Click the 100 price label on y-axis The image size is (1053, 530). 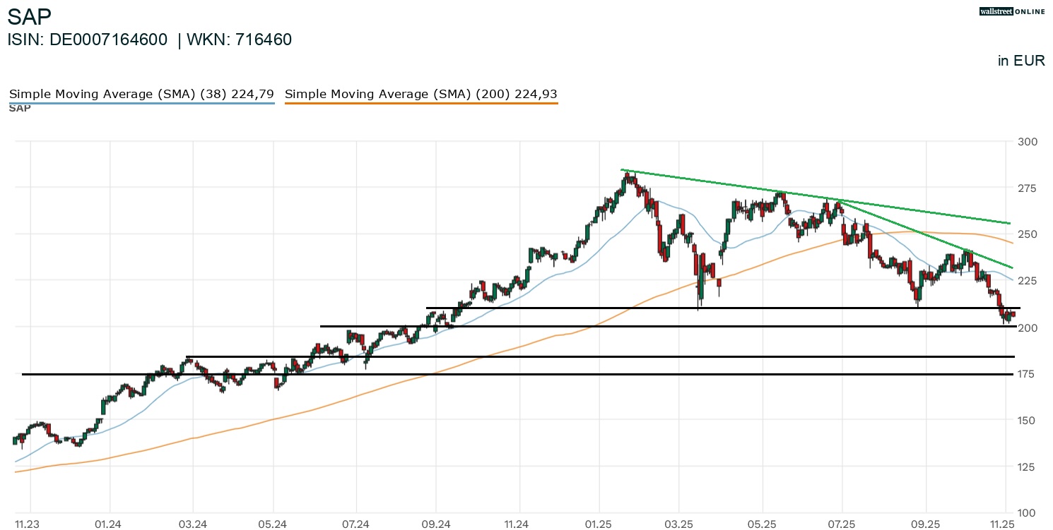[x=1026, y=513]
